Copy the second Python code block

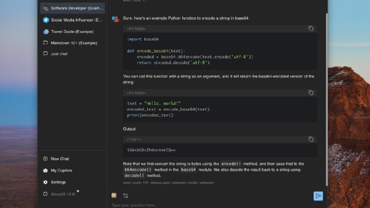tap(311, 92)
